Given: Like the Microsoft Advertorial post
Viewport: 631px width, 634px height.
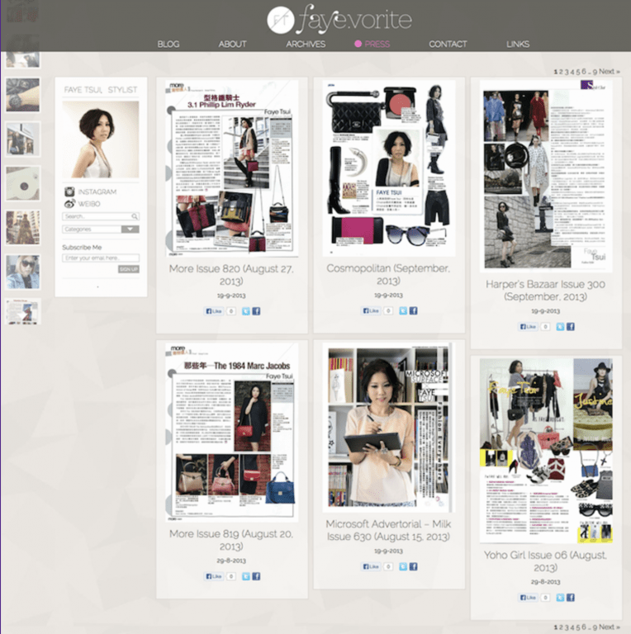Looking at the screenshot, I should (371, 566).
